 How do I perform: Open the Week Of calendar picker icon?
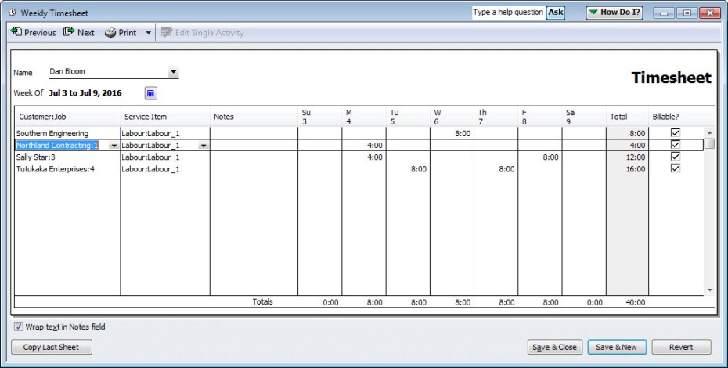(x=151, y=93)
